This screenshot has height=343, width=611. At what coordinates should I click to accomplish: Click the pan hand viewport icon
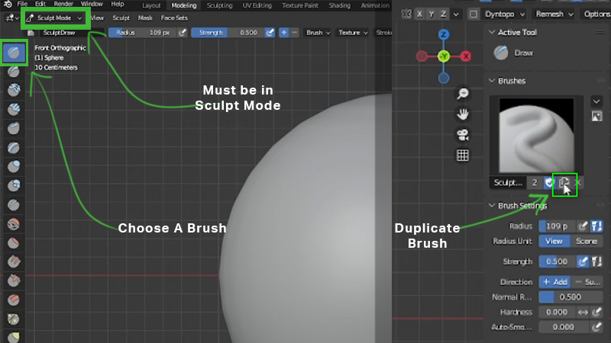tap(463, 114)
